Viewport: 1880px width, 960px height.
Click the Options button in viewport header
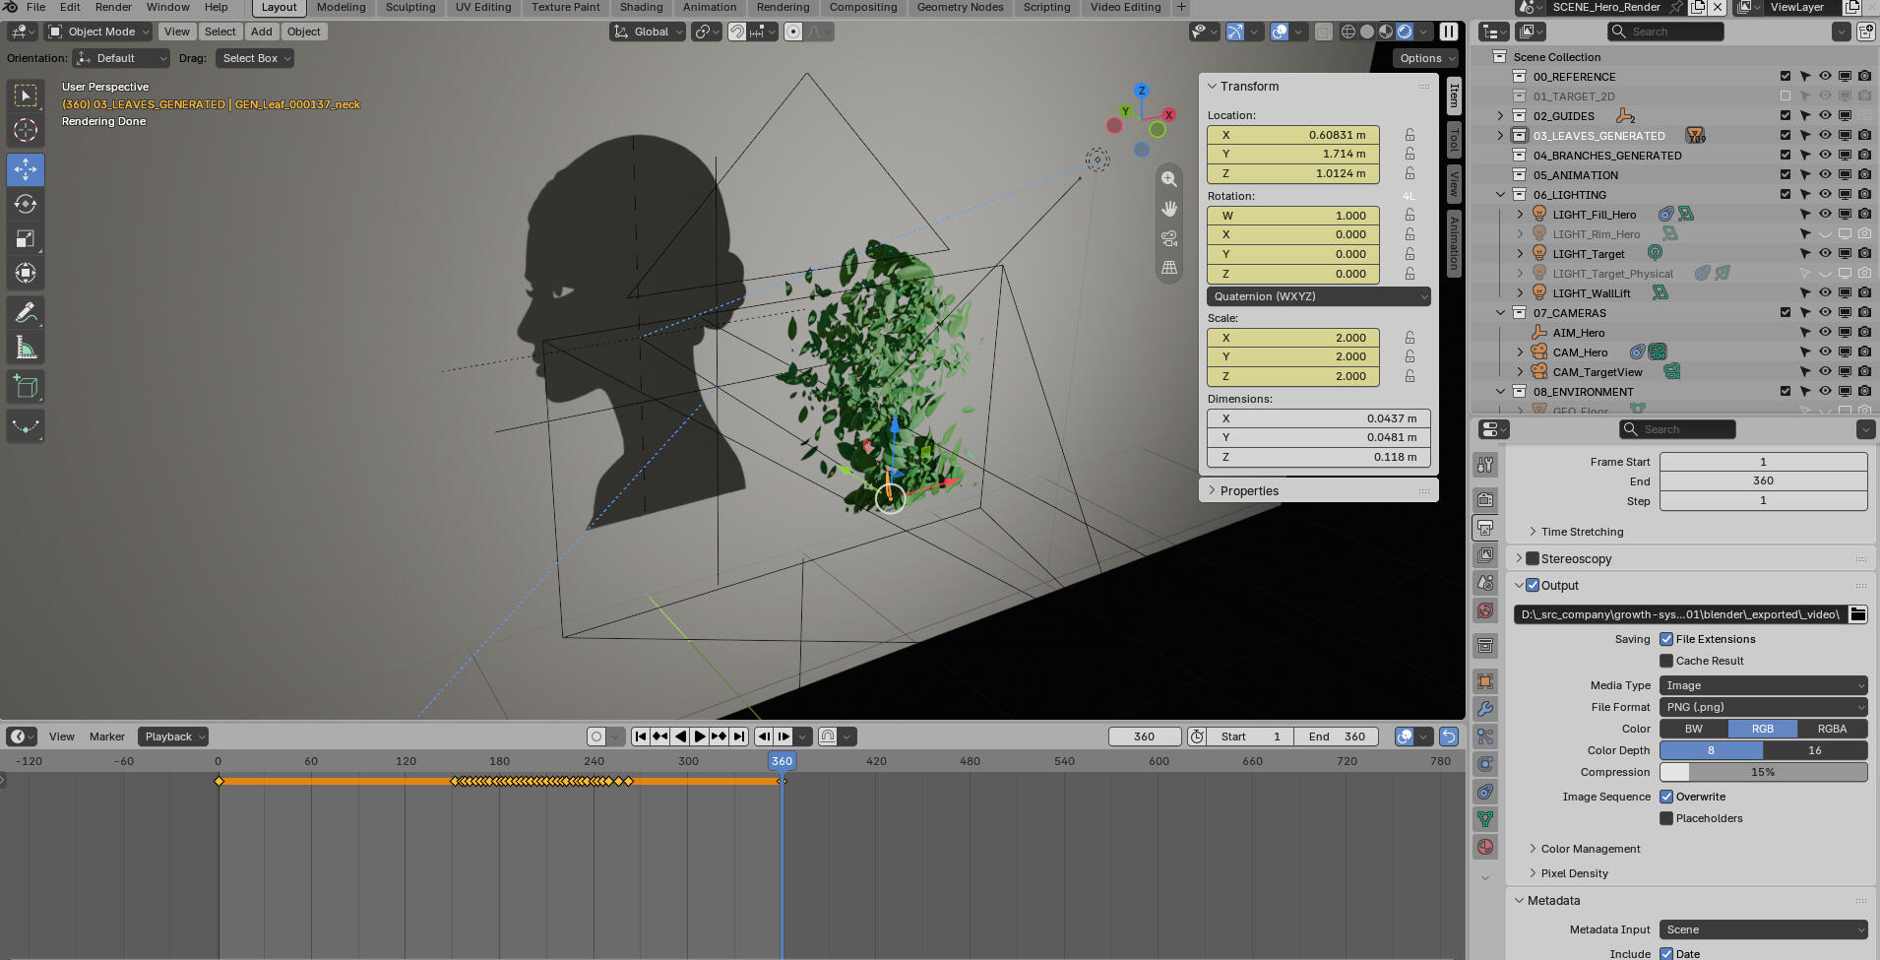click(1425, 58)
